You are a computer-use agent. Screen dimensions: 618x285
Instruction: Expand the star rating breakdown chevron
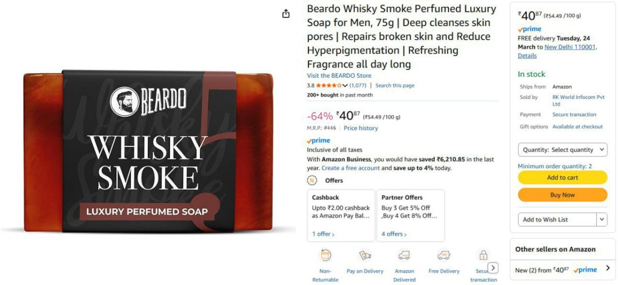click(345, 85)
